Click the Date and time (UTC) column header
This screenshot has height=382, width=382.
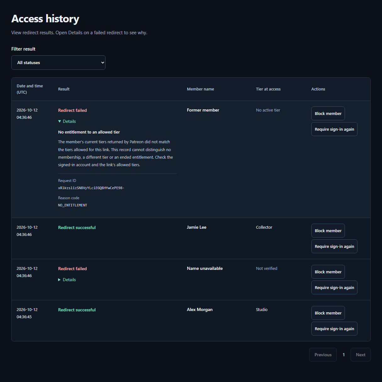pos(30,89)
